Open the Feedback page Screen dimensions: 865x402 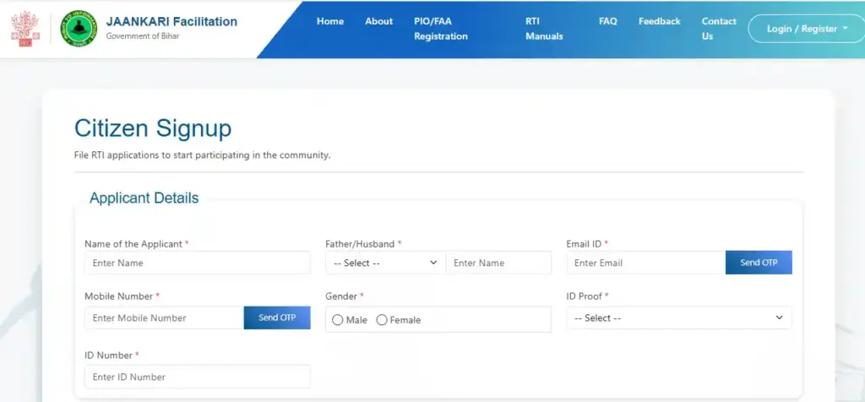[x=659, y=21]
